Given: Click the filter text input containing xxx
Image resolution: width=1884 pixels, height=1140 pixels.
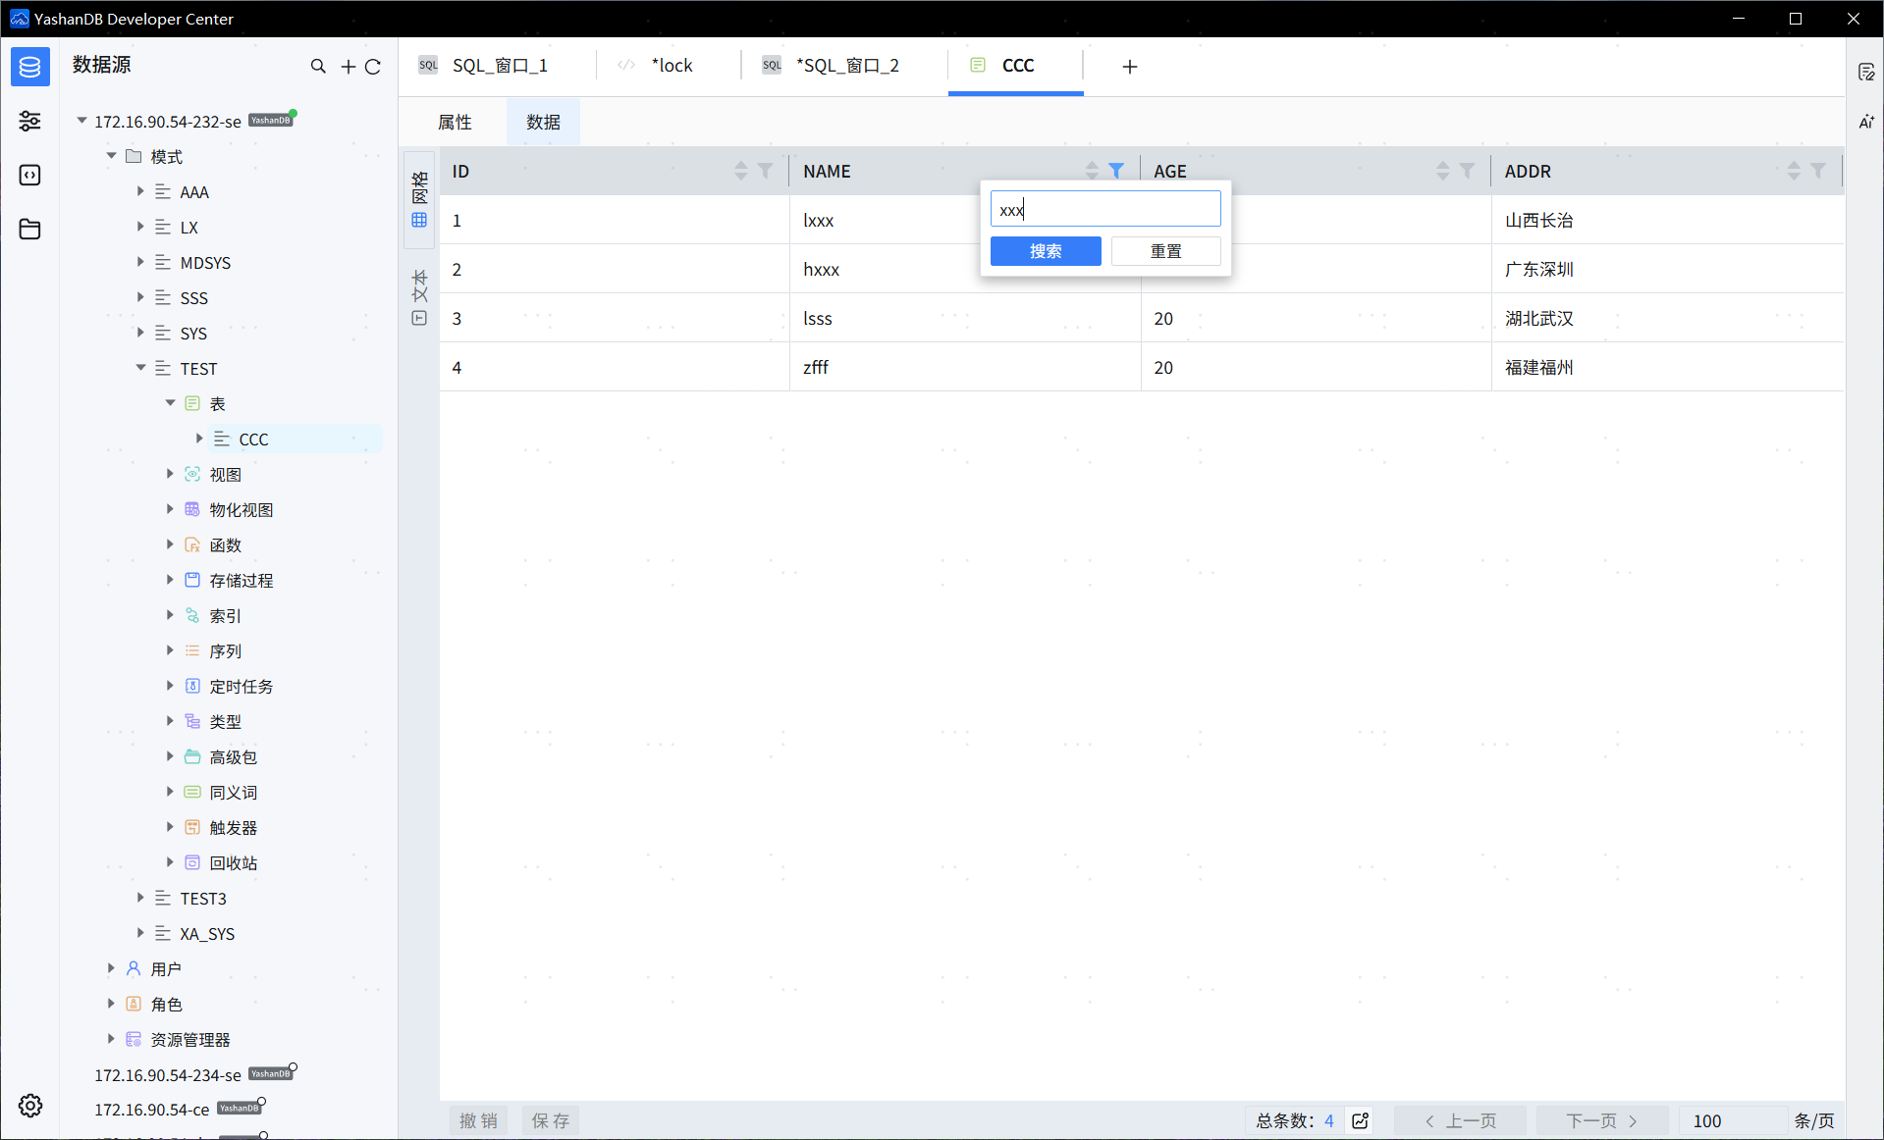Looking at the screenshot, I should point(1104,209).
